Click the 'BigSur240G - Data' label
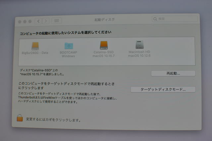212x141 pixels. click(35, 53)
